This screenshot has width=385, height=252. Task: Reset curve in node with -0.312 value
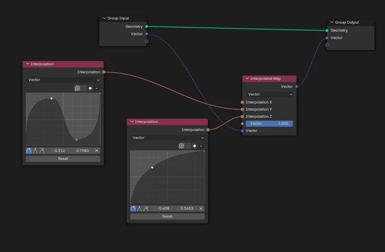(x=63, y=159)
